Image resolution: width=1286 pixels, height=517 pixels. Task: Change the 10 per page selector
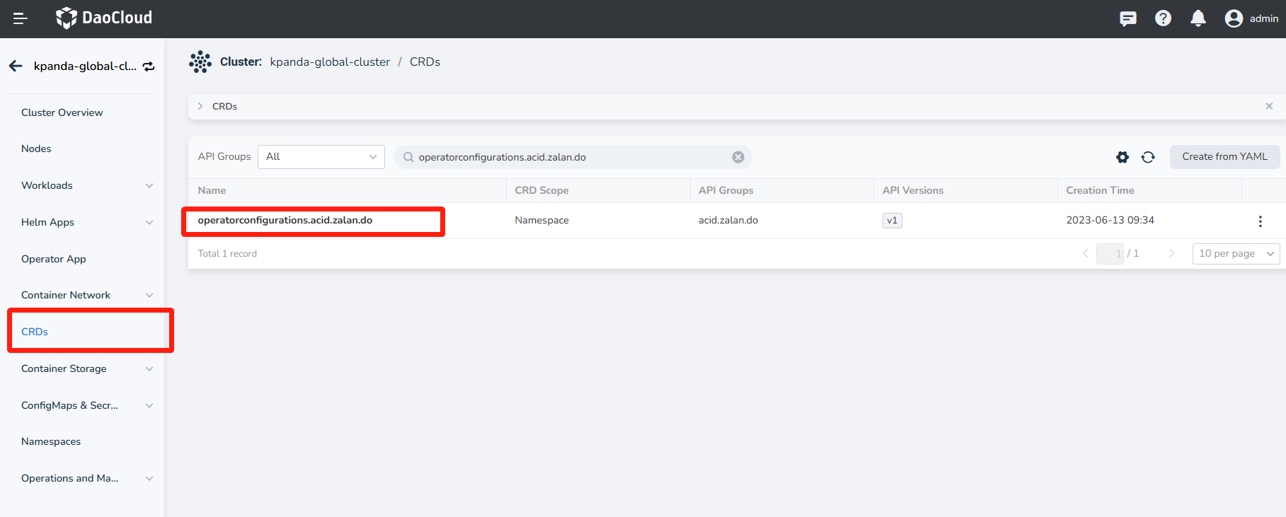(x=1236, y=253)
